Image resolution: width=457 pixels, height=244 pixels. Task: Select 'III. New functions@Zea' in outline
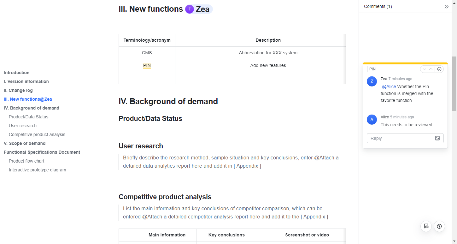tap(28, 99)
